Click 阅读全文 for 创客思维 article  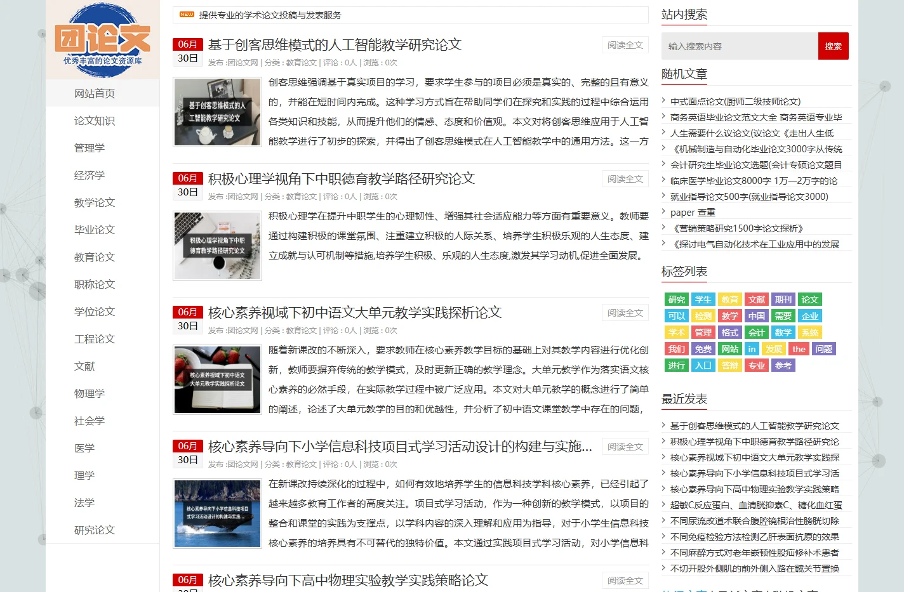(625, 45)
